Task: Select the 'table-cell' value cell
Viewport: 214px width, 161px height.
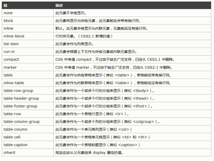Action: click(x=28, y=137)
